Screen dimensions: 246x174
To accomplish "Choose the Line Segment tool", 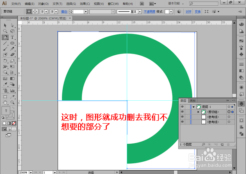I will click(5, 43).
